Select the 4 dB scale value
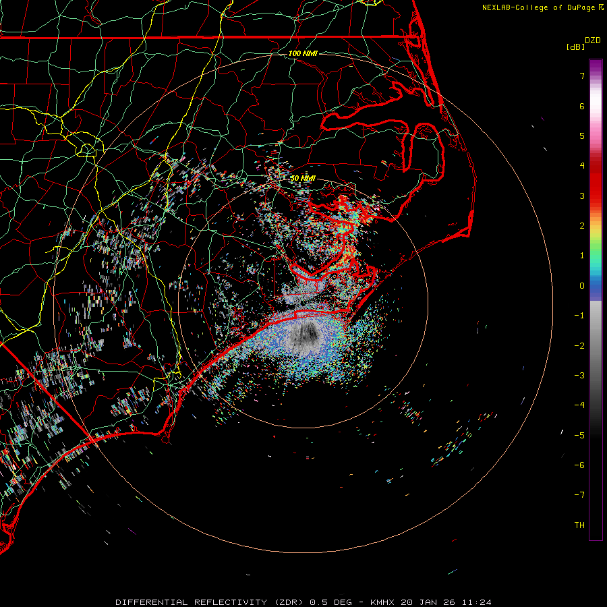The width and height of the screenshot is (607, 607). pyautogui.click(x=582, y=166)
